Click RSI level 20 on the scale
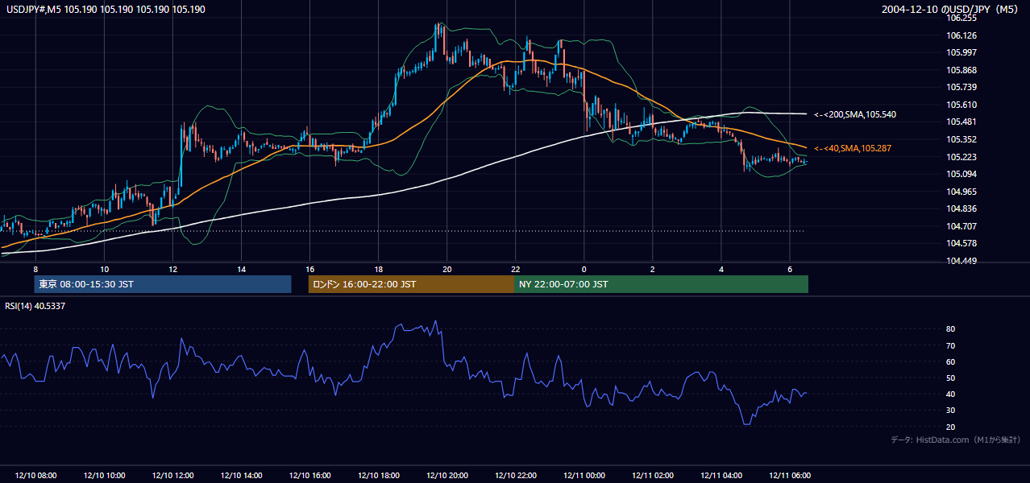1030x483 pixels. 950,427
